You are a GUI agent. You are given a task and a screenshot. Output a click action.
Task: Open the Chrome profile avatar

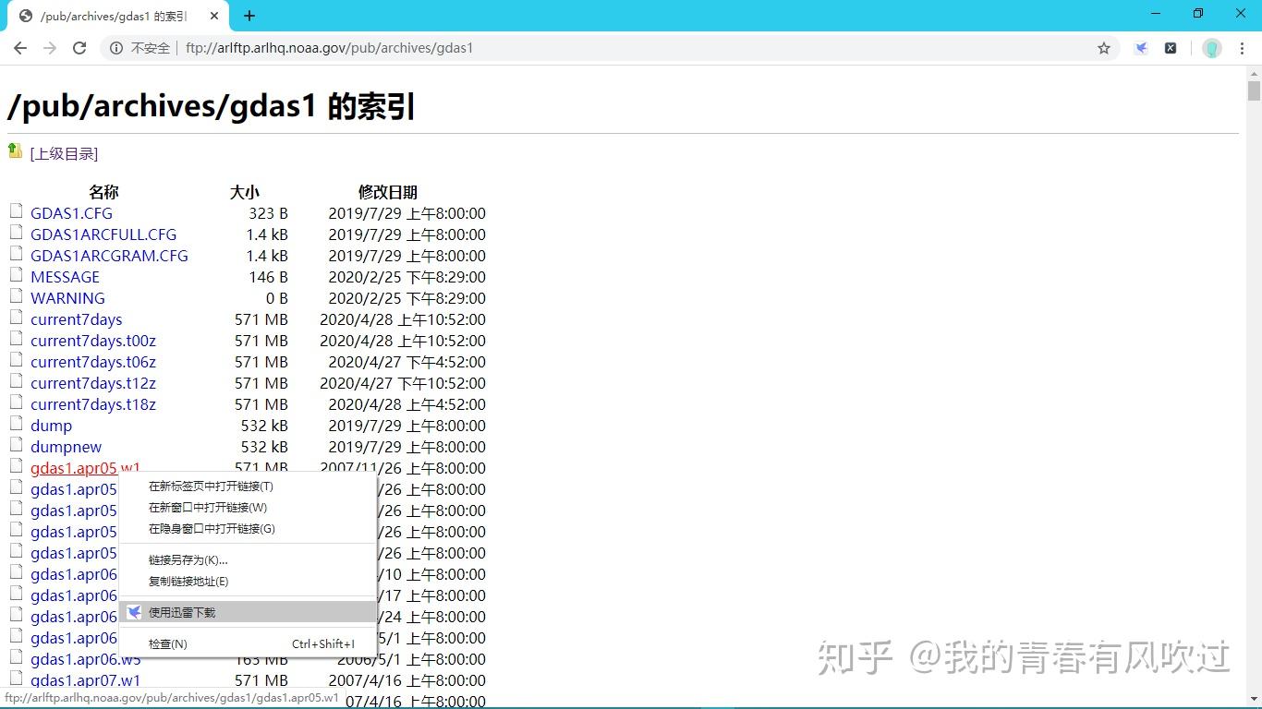click(1210, 47)
